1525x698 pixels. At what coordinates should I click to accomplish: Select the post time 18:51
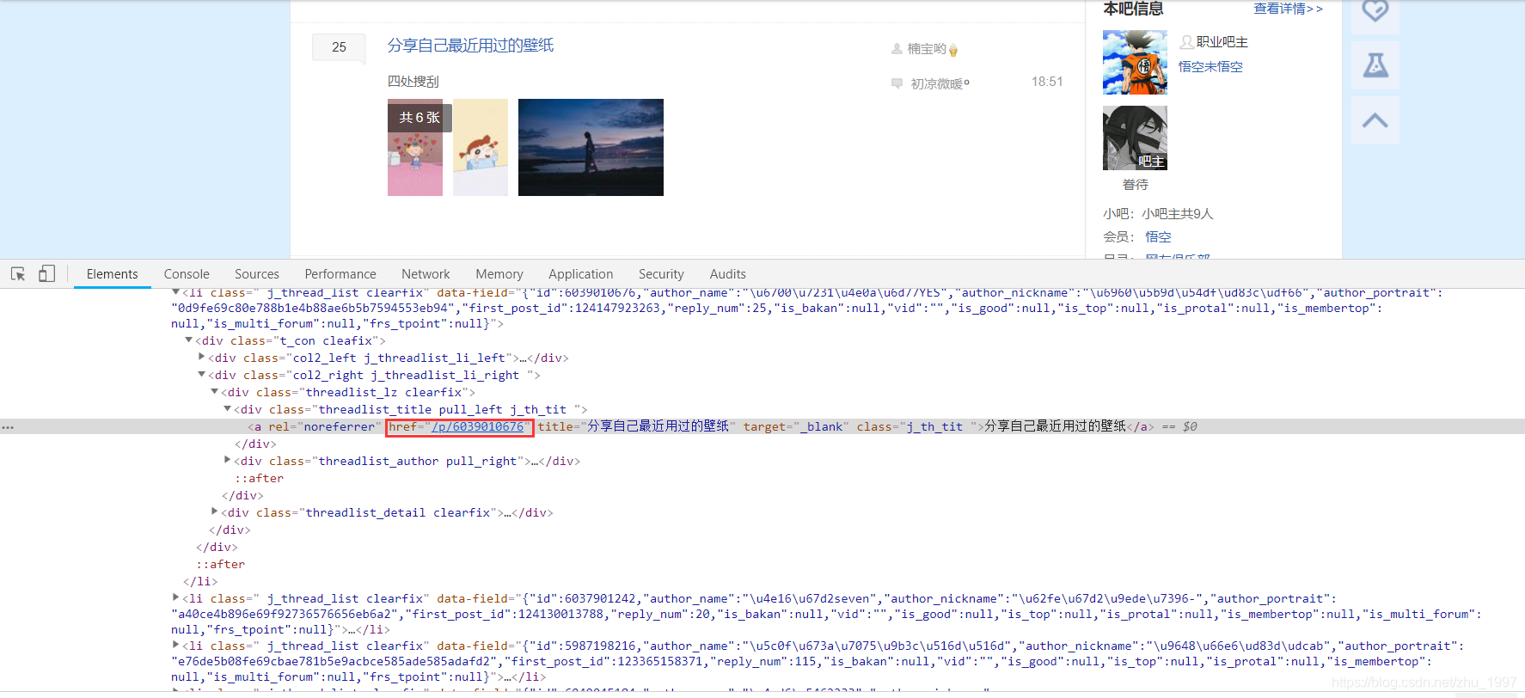1047,82
